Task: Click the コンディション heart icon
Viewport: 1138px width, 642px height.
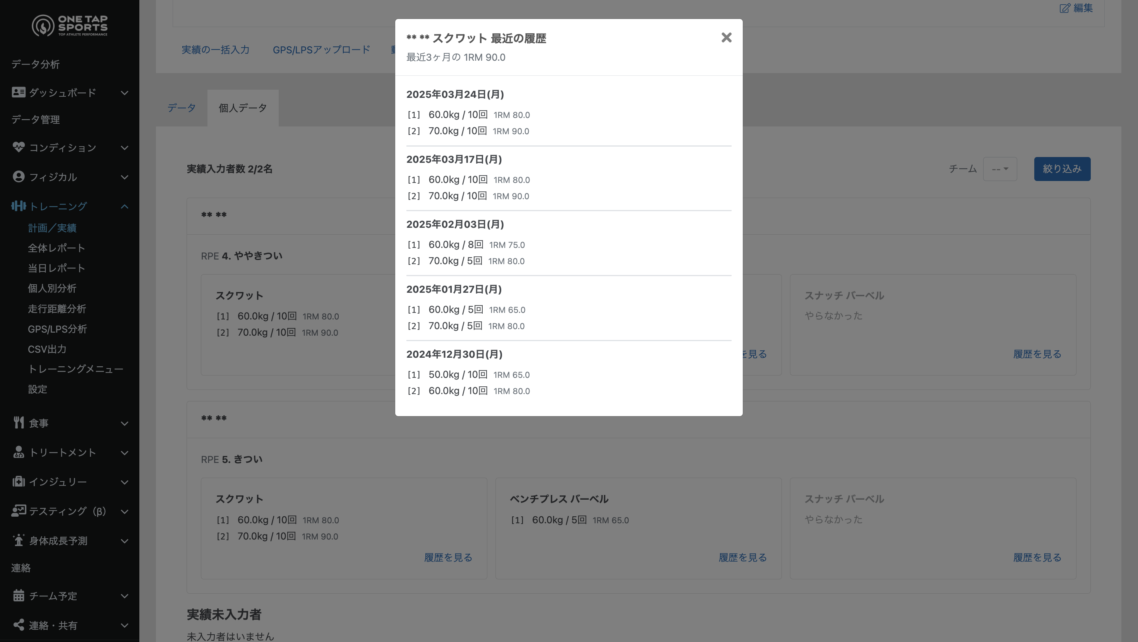Action: [x=18, y=147]
